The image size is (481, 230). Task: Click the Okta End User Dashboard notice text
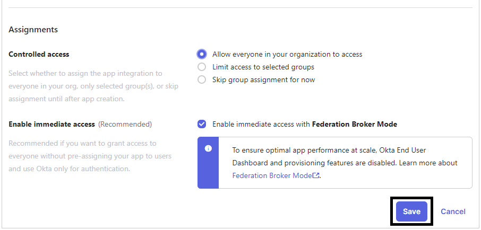[x=344, y=156]
